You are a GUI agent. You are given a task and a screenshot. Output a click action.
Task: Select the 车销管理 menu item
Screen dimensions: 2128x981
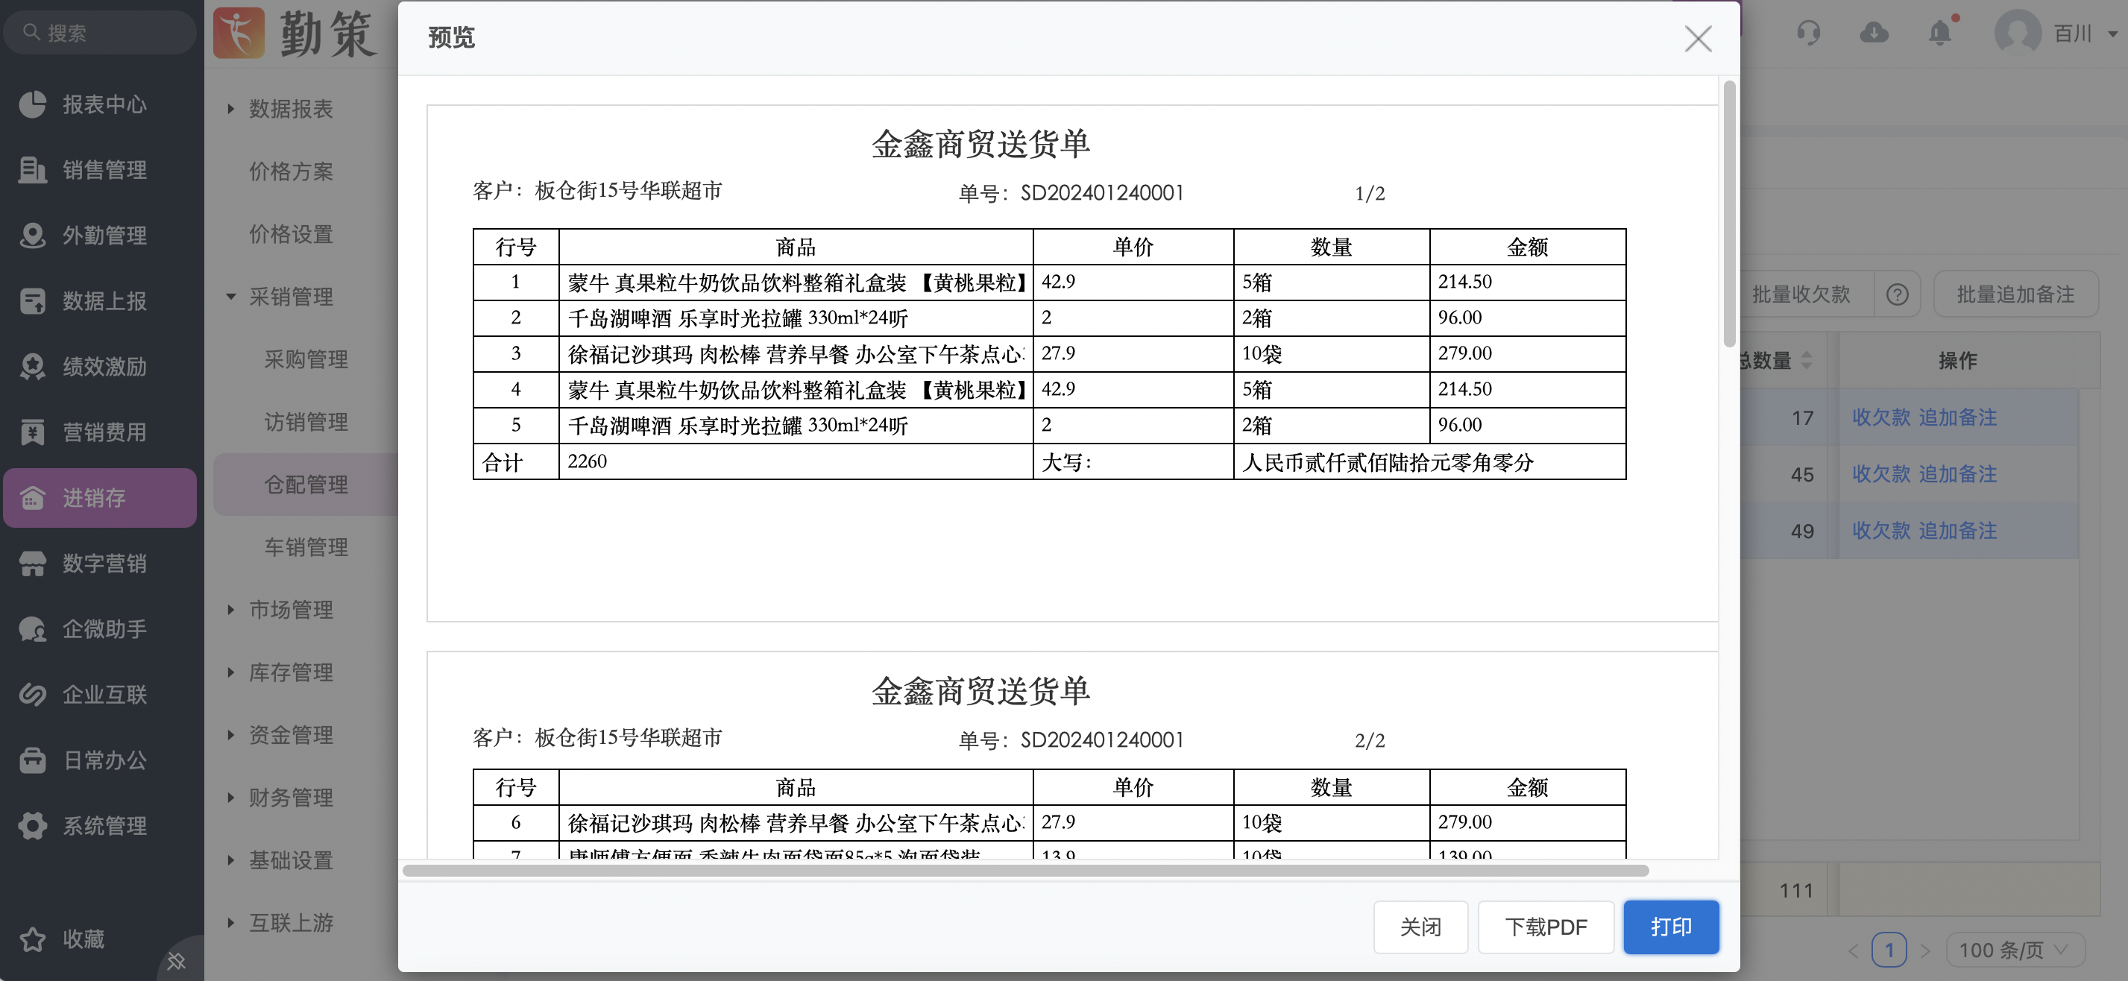tap(306, 546)
